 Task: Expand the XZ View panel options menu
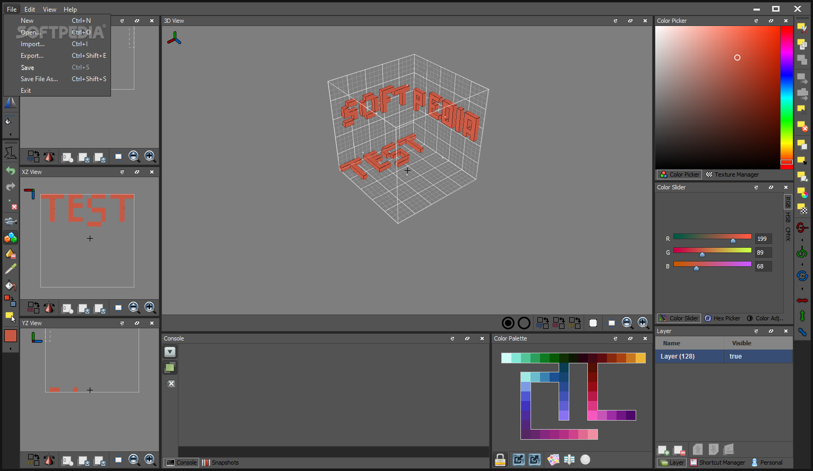[122, 172]
